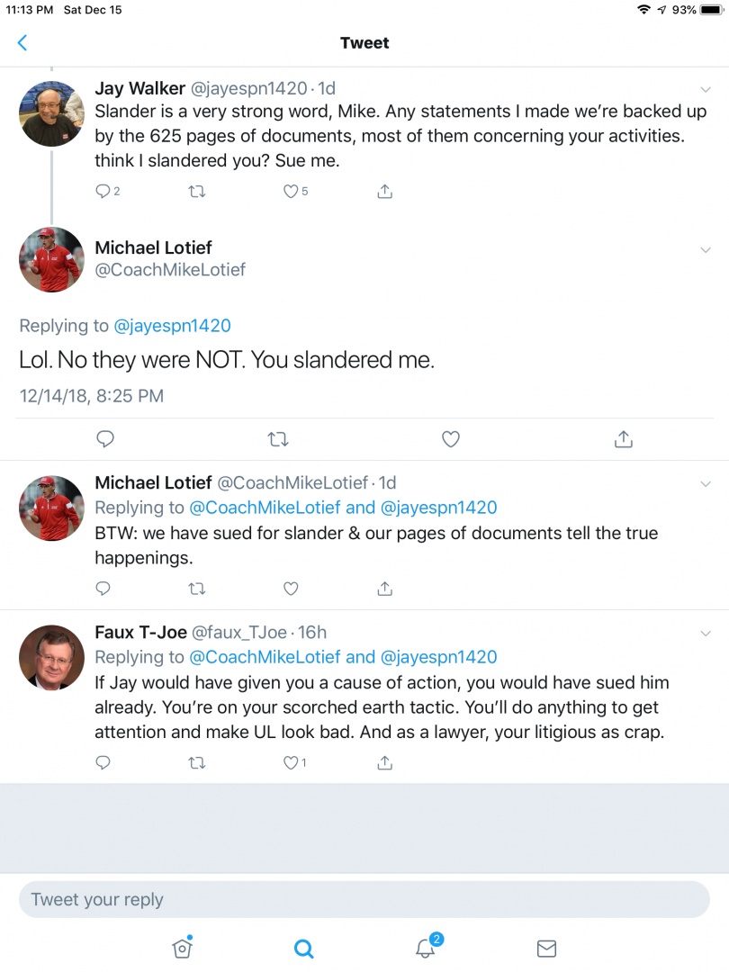The image size is (729, 972).
Task: Open Faux T-Joe's profile name
Action: (139, 632)
